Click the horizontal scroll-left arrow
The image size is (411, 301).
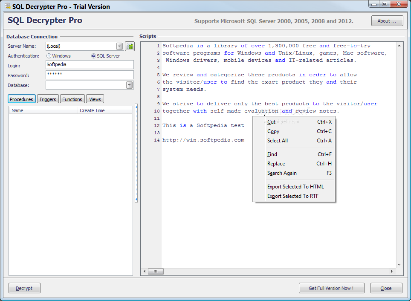click(x=145, y=272)
